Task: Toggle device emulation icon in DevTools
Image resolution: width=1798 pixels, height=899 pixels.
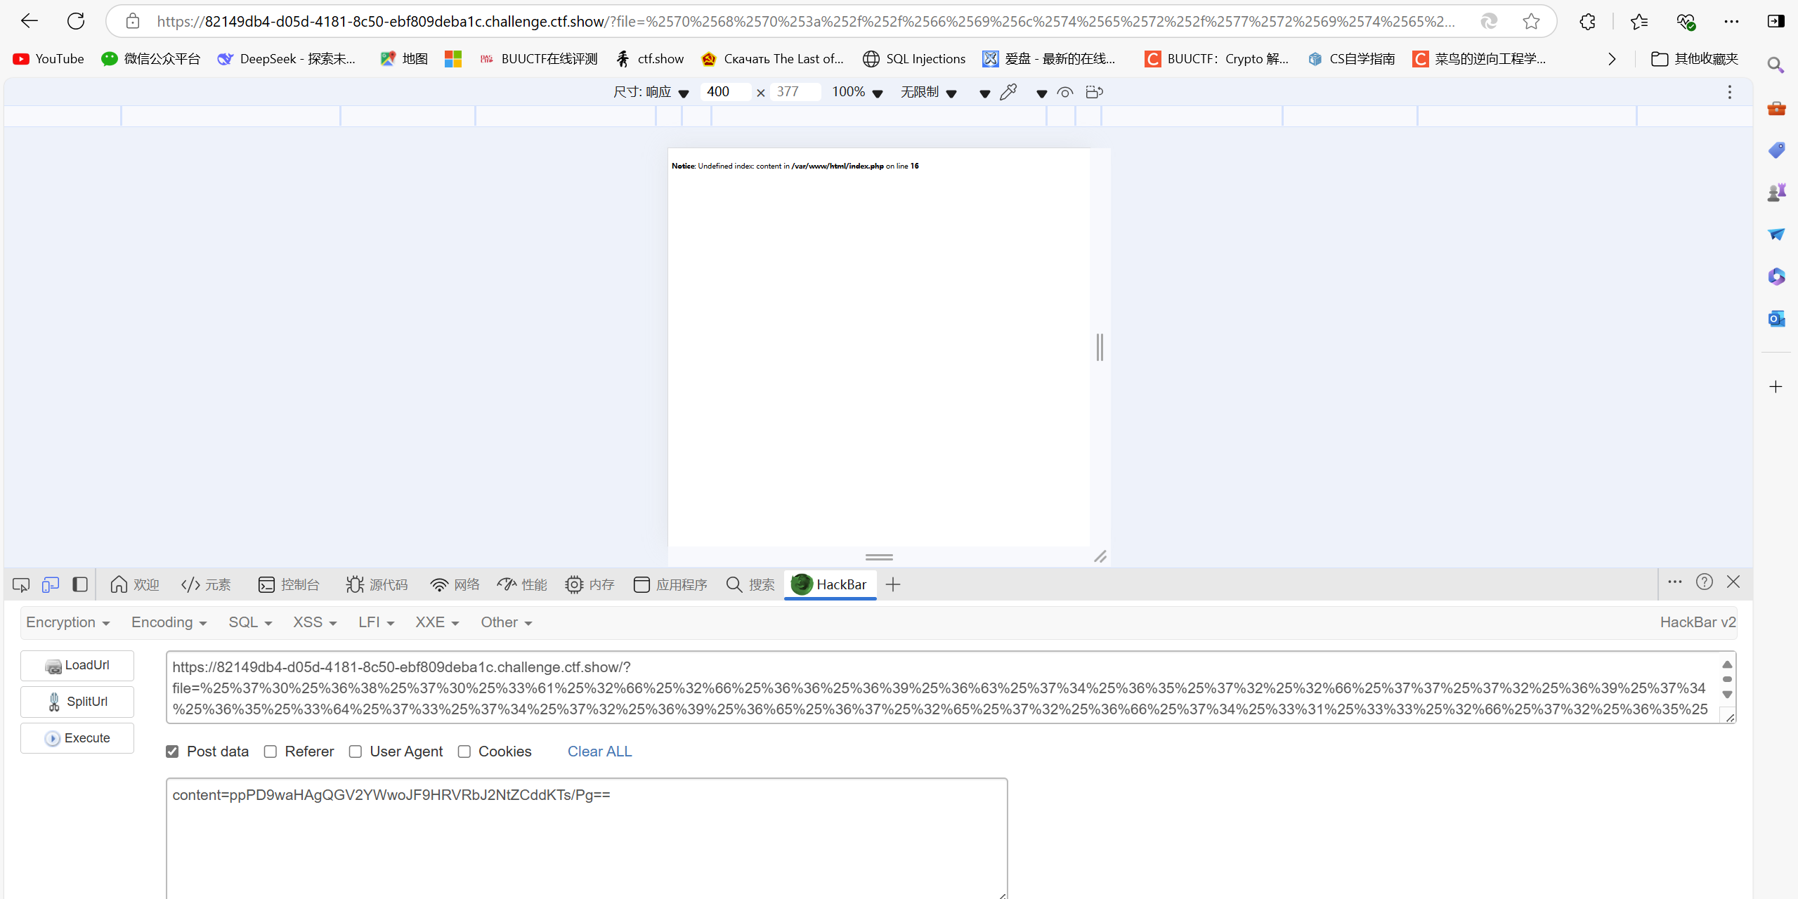Action: [x=50, y=584]
